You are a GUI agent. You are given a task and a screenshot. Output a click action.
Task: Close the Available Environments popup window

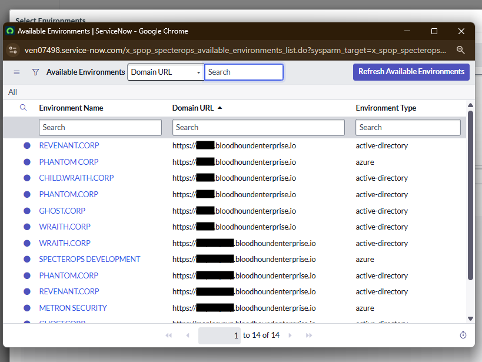[x=461, y=31]
